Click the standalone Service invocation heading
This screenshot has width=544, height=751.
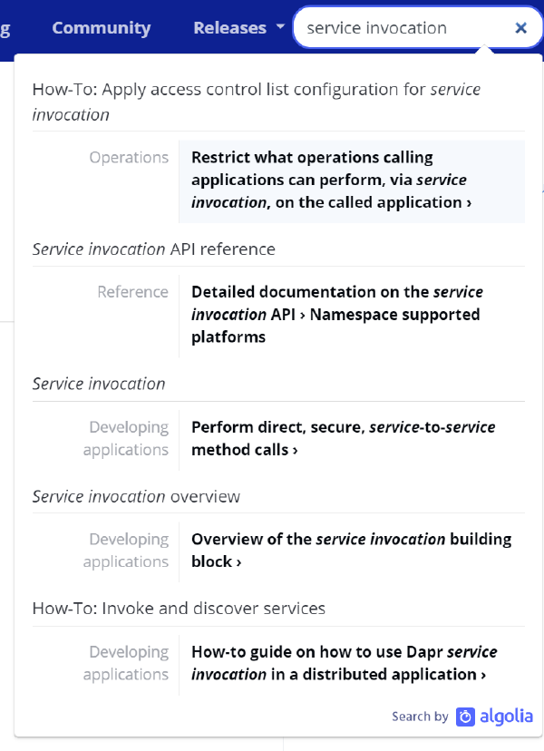click(x=99, y=384)
